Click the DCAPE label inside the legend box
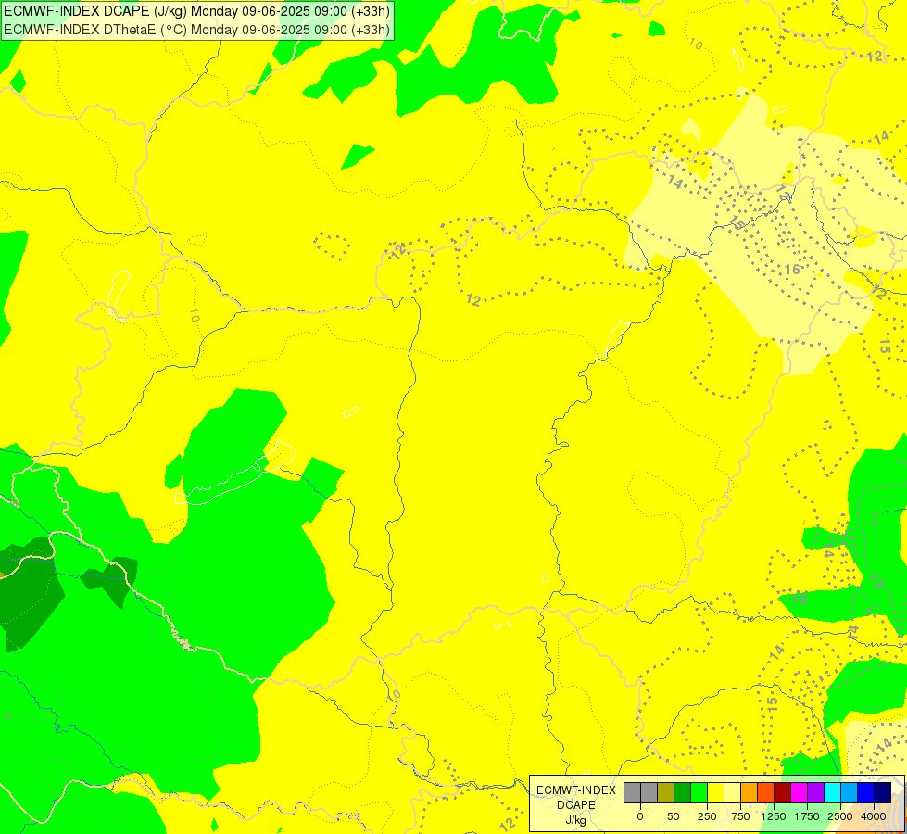Viewport: 907px width, 834px height. point(576,805)
